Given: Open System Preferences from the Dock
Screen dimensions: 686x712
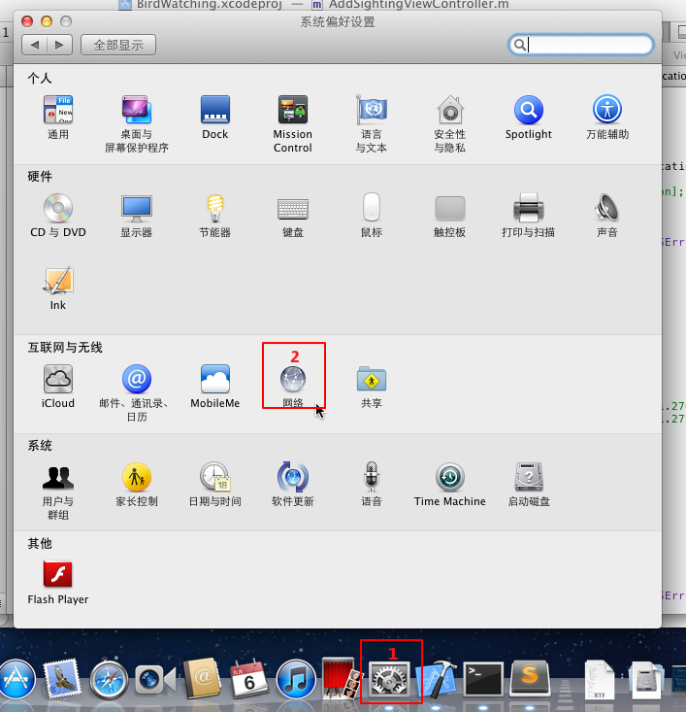Looking at the screenshot, I should coord(391,679).
